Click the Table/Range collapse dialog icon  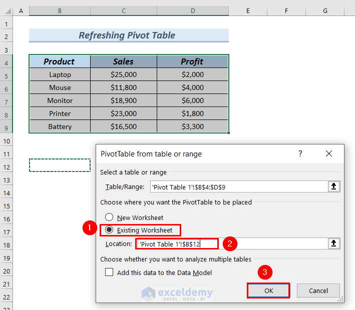click(x=334, y=187)
